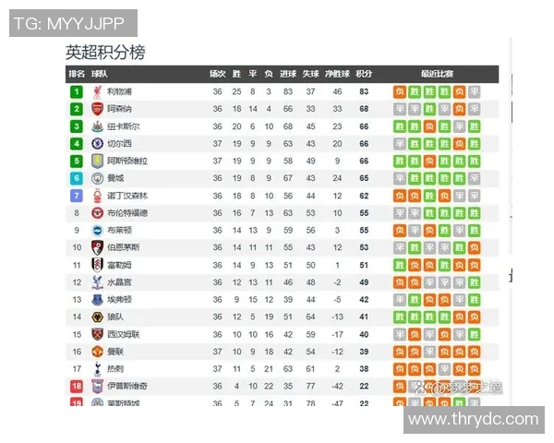This screenshot has height=443, width=554.
Task: Click the 英超积分榜 title
Action: (x=105, y=53)
